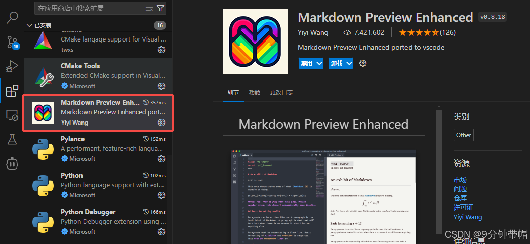Click the readme preview screenshot image
Screen dimensions: 530x244
(324, 197)
